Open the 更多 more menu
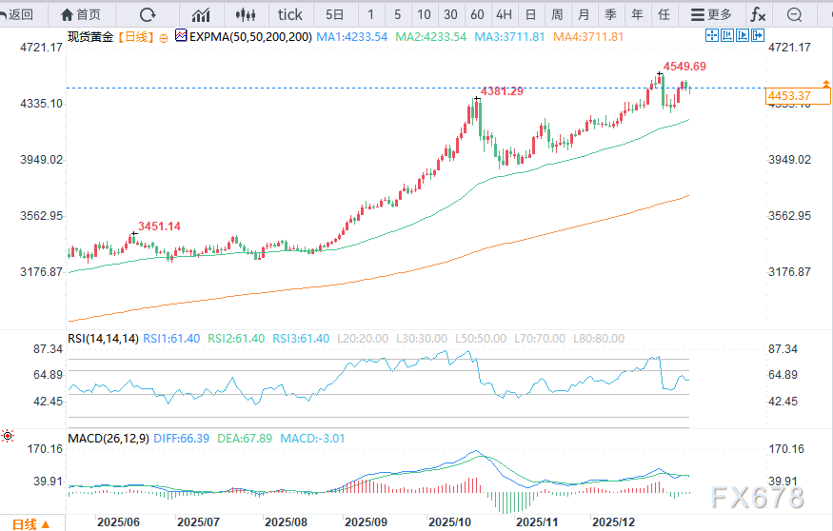 point(711,14)
